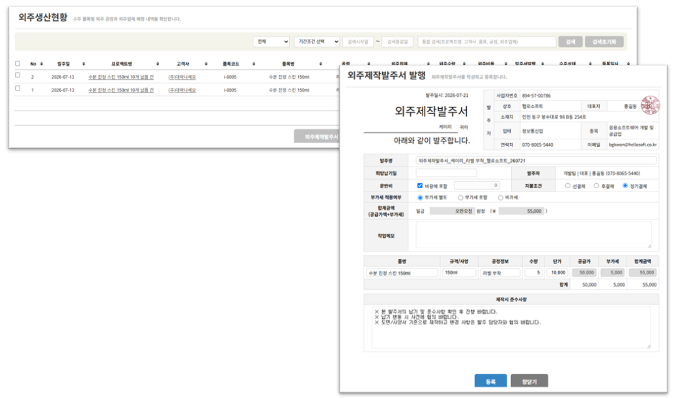Image resolution: width=674 pixels, height=398 pixels.
Task: Sort by 품목명 column sort arrows
Action: pyautogui.click(x=320, y=64)
